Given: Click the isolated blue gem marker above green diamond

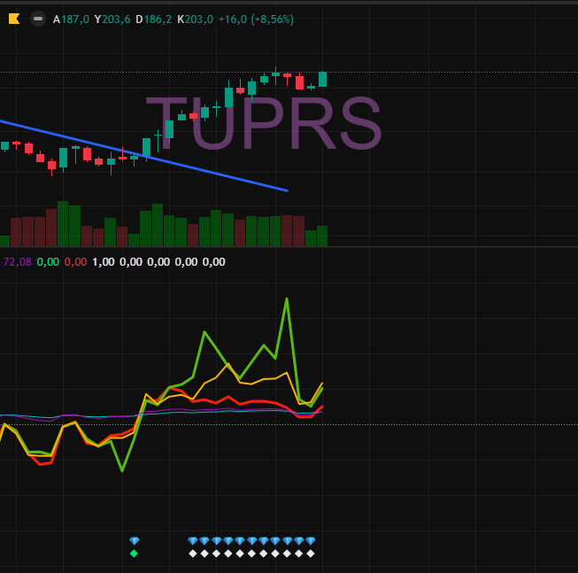Looking at the screenshot, I should pyautogui.click(x=135, y=541).
